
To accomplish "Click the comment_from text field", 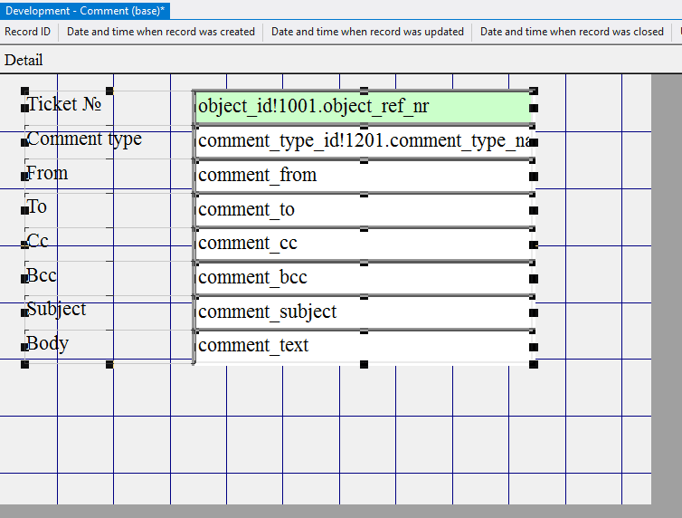I will click(362, 176).
